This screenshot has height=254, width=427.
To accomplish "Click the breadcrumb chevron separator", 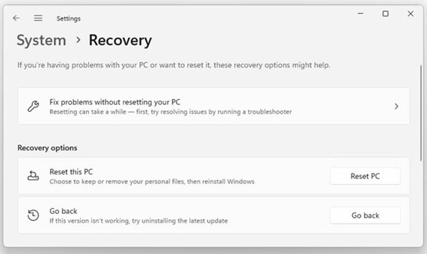I will 77,40.
